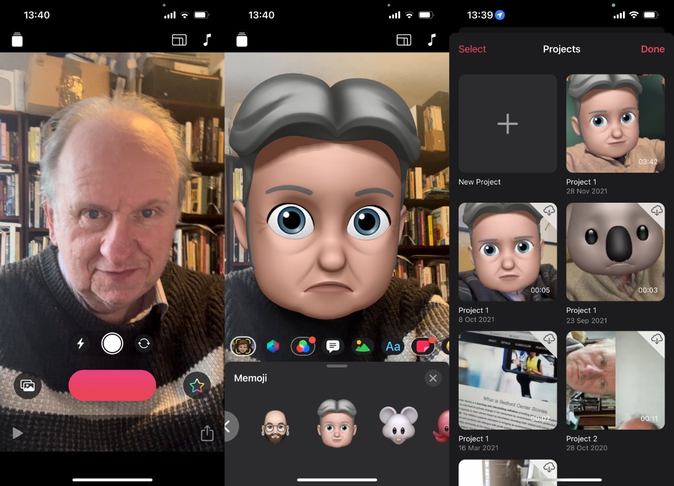Choose the mouse Animoji

399,424
